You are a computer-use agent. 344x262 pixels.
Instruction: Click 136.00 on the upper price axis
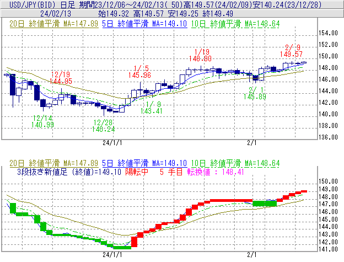[328, 137]
